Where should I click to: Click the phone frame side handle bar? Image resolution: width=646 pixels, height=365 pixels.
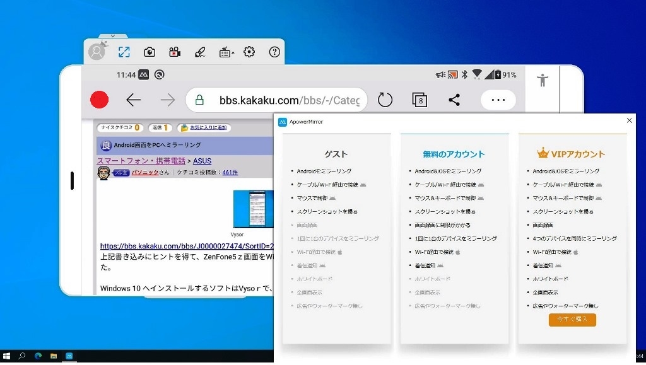coord(72,181)
